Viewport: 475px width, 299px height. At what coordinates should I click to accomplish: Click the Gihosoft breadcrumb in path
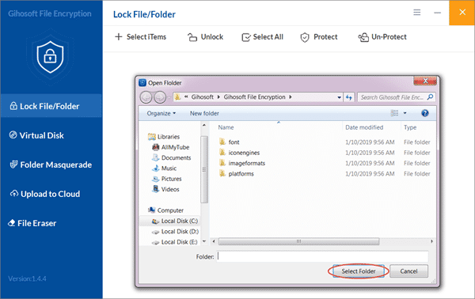click(202, 97)
